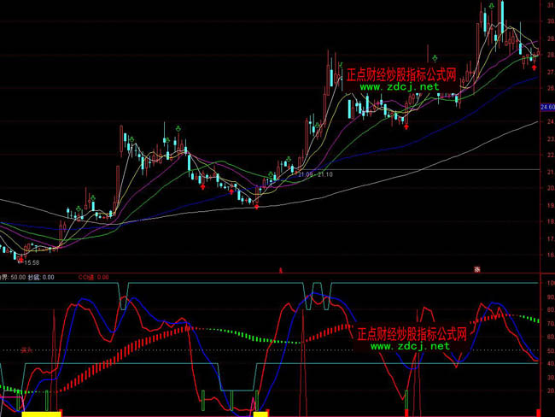
Task: Click the green arrow above the 26 consolidation candles
Action: [436, 57]
